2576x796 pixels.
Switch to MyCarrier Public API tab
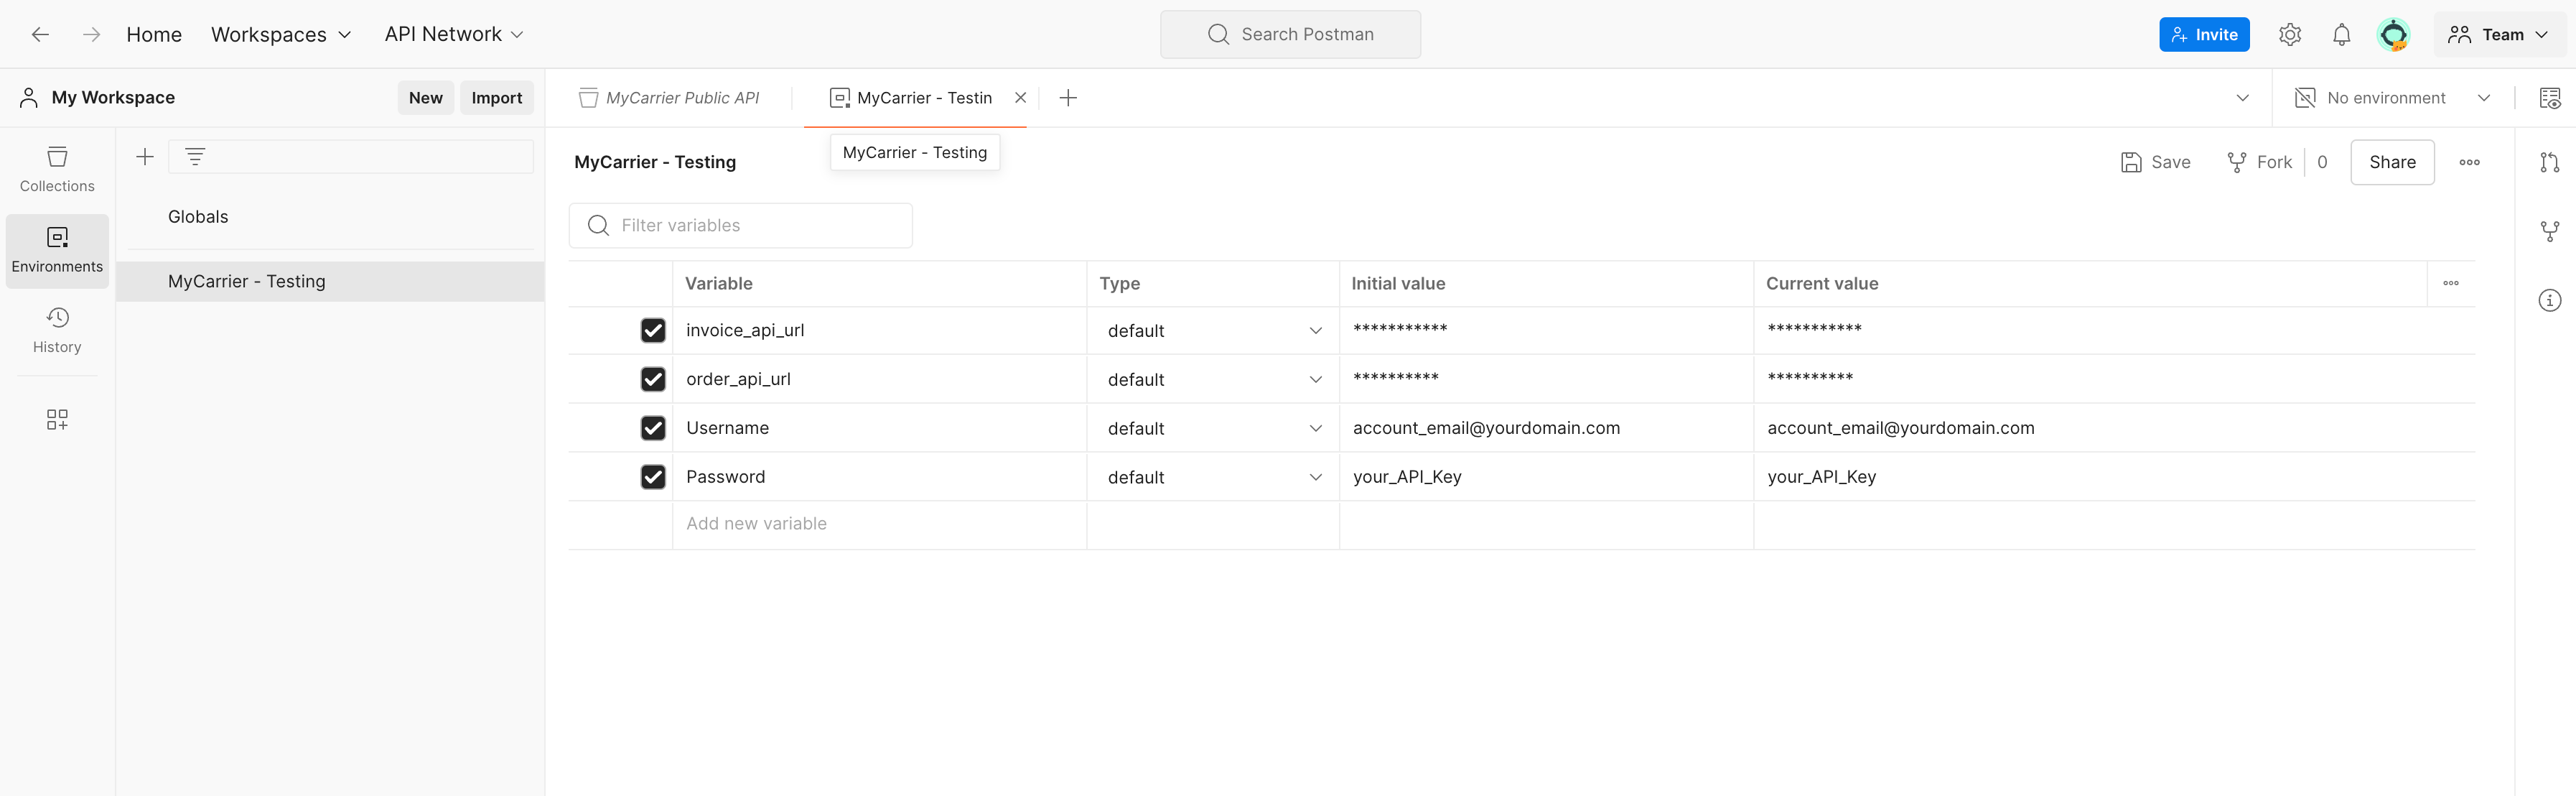coord(670,98)
